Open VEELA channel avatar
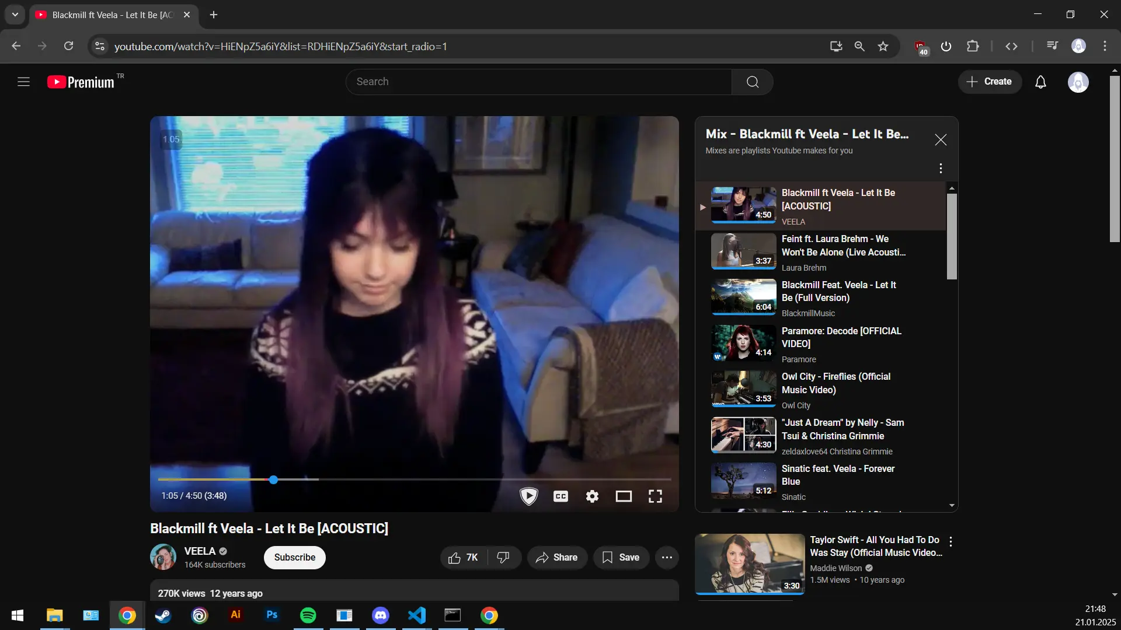Image resolution: width=1121 pixels, height=630 pixels. (x=163, y=557)
